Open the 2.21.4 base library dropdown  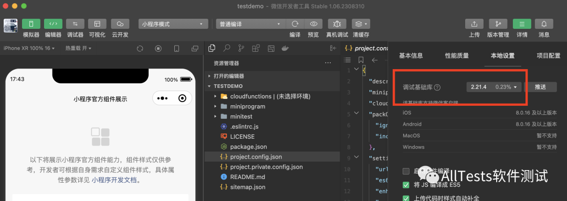coord(494,87)
